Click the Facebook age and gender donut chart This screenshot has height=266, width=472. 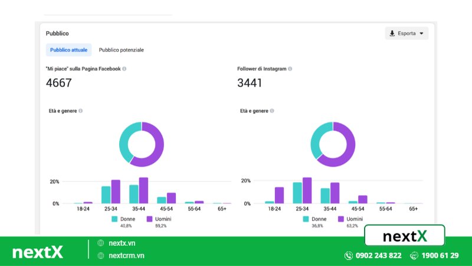[x=142, y=144]
